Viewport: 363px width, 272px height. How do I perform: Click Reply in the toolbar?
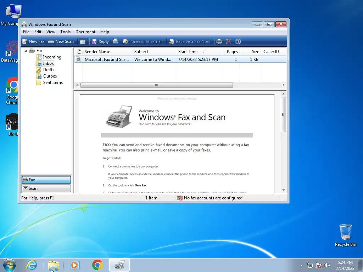pyautogui.click(x=100, y=41)
